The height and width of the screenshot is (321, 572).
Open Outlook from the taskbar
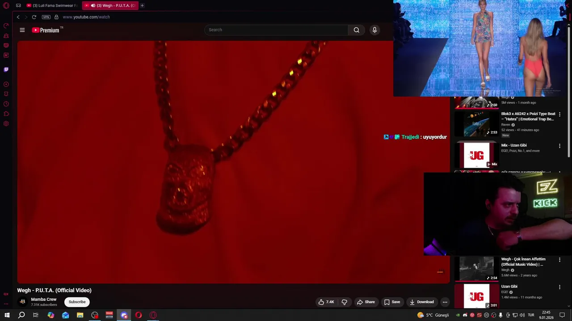point(66,315)
